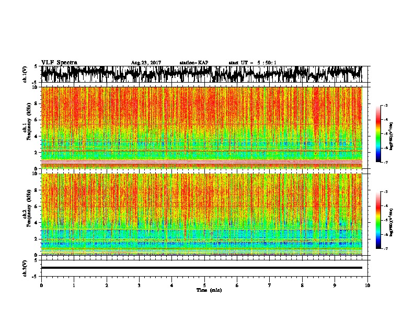Click the -3 label on ch.1 colorbar
The height and width of the screenshot is (320, 414).
[x=385, y=105]
